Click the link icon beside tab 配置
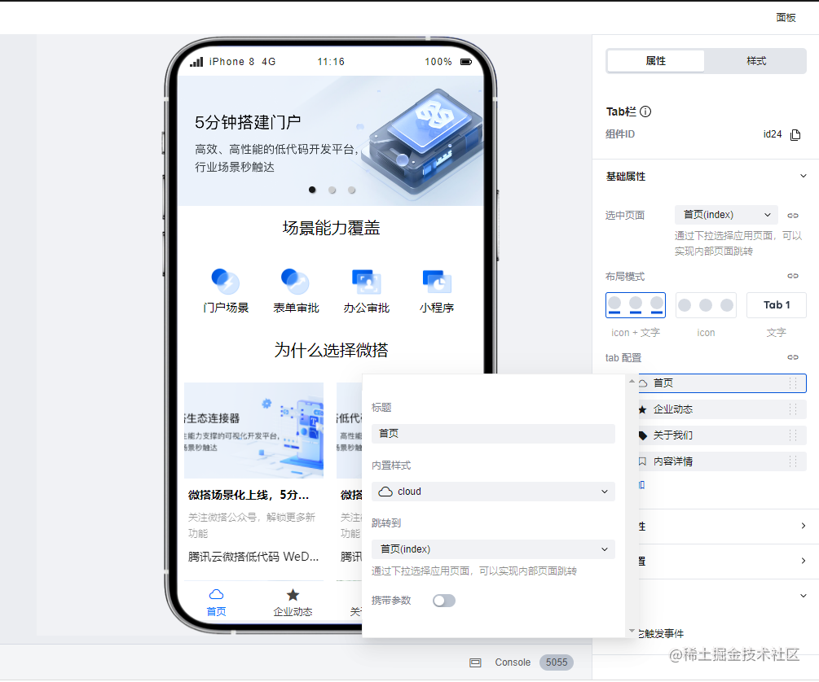 click(793, 357)
